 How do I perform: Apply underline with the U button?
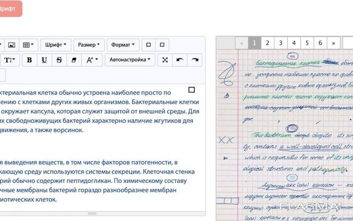click(x=44, y=60)
